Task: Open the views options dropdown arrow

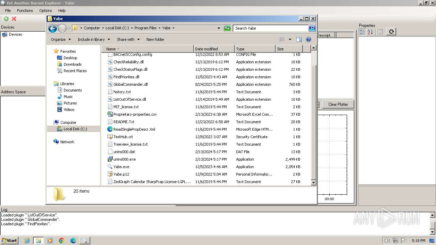Action: (290, 39)
